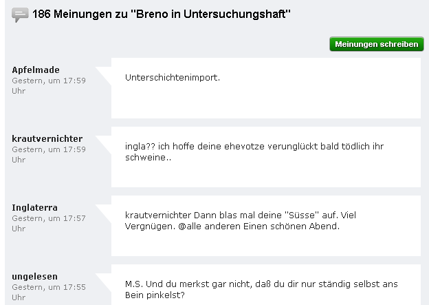
Task: Click krautvernichter's comment box
Action: 266,157
